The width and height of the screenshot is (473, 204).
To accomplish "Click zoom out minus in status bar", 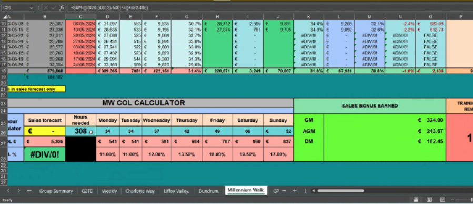I will point(452,200).
